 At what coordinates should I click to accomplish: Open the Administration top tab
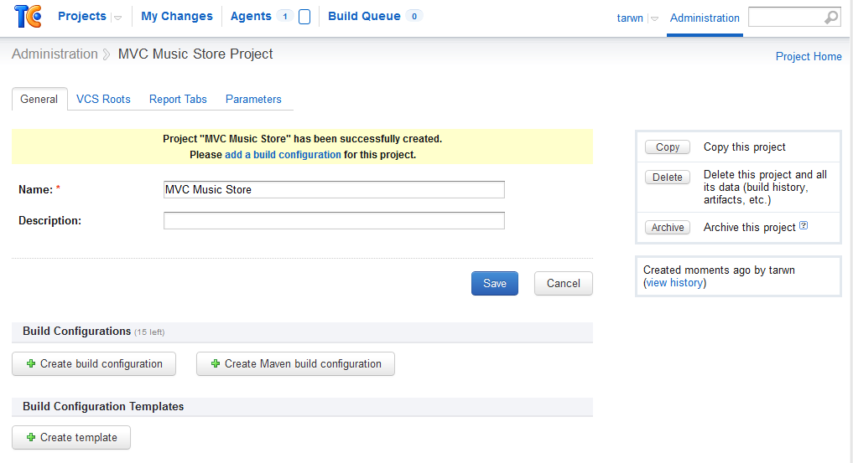click(x=705, y=18)
